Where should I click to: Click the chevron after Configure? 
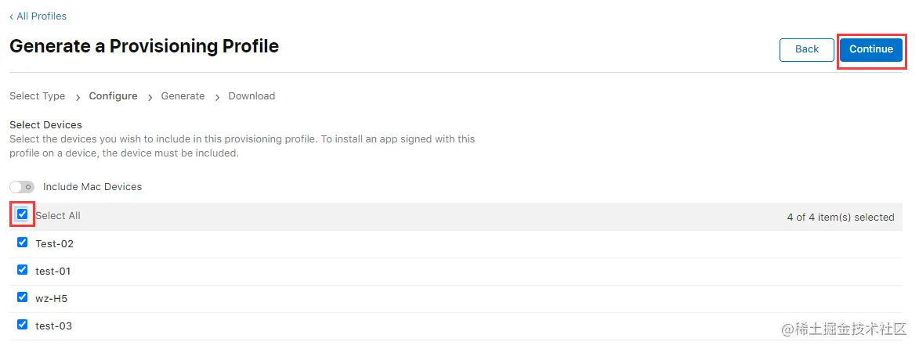pos(150,97)
